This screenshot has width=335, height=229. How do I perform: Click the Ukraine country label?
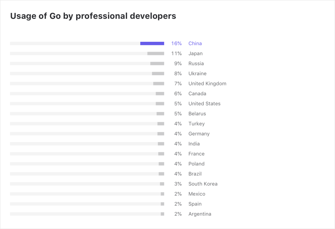click(197, 74)
